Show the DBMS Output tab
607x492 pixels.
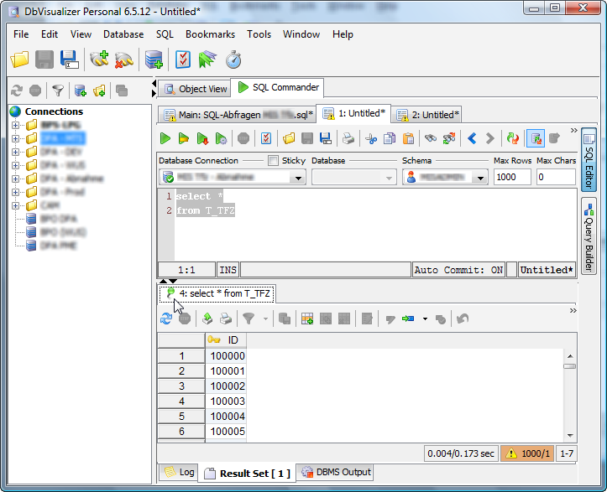(x=336, y=472)
